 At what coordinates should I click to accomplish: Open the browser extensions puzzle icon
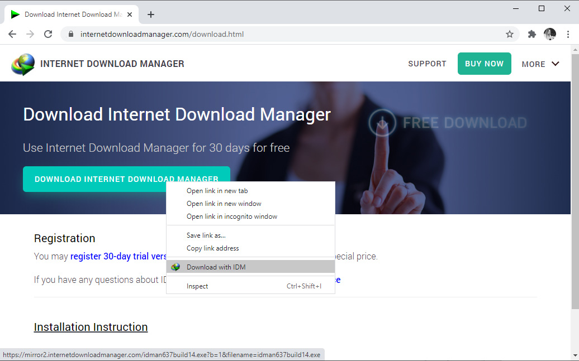(x=531, y=34)
